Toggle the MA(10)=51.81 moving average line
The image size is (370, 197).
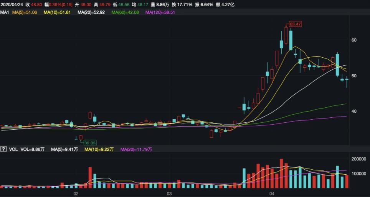pyautogui.click(x=57, y=12)
